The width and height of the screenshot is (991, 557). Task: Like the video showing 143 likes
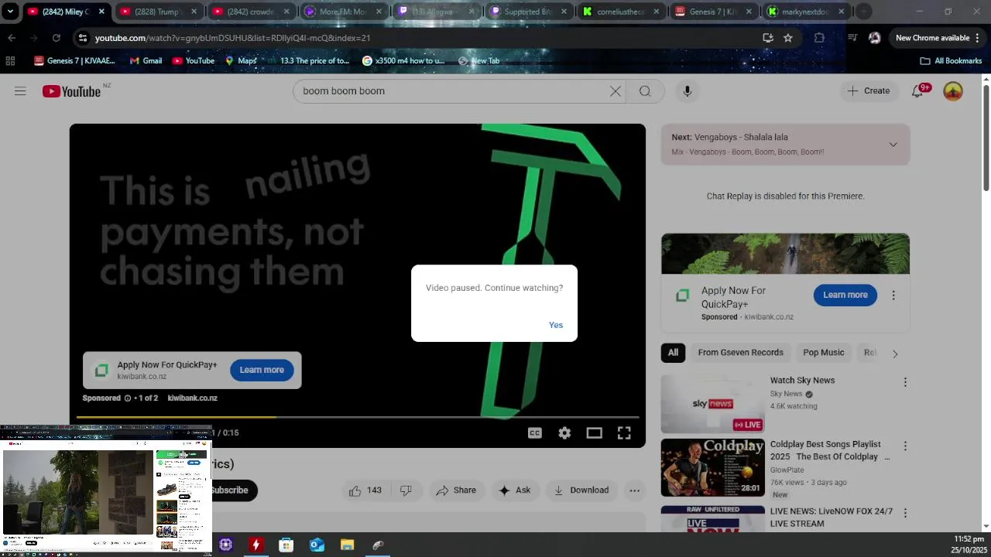pos(365,490)
